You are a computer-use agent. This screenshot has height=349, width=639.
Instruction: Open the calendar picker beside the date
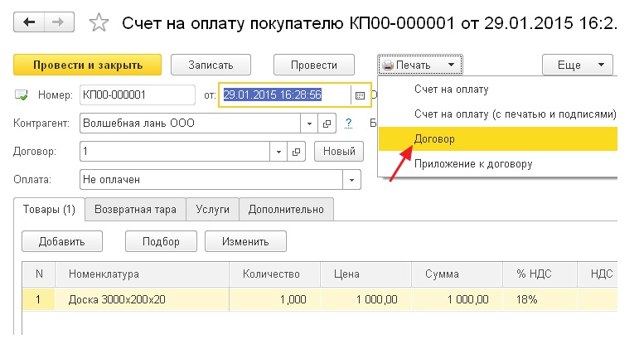tap(360, 95)
